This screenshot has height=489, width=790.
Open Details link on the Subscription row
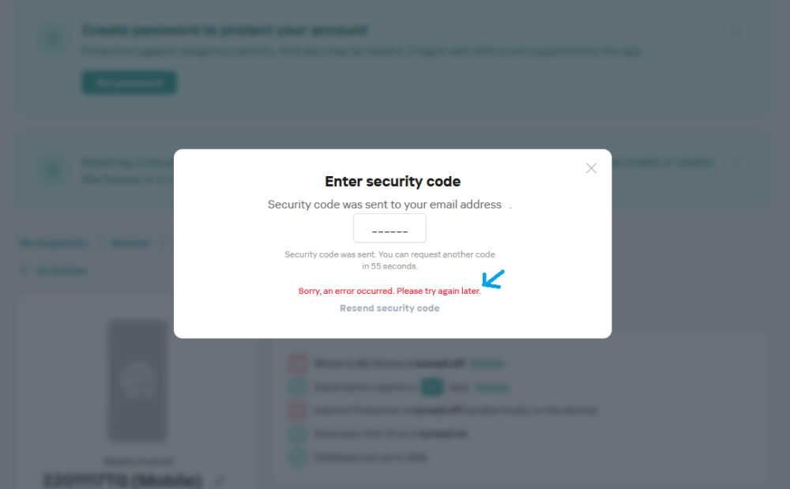pos(492,387)
